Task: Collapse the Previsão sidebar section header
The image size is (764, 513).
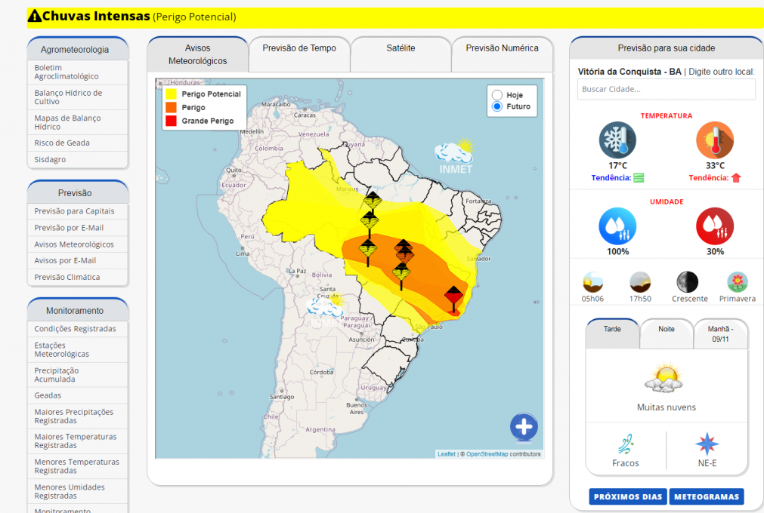Action: (x=75, y=193)
